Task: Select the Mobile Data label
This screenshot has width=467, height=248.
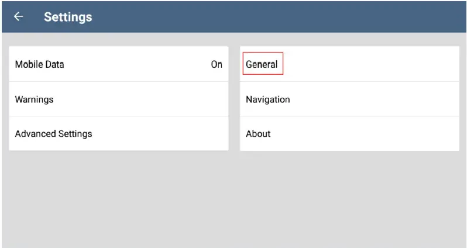Action: [x=39, y=64]
